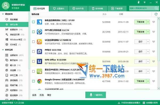The height and width of the screenshot is (105, 160).
Task: Open the dropdown next to the PP助手 run button
Action: (148, 51)
